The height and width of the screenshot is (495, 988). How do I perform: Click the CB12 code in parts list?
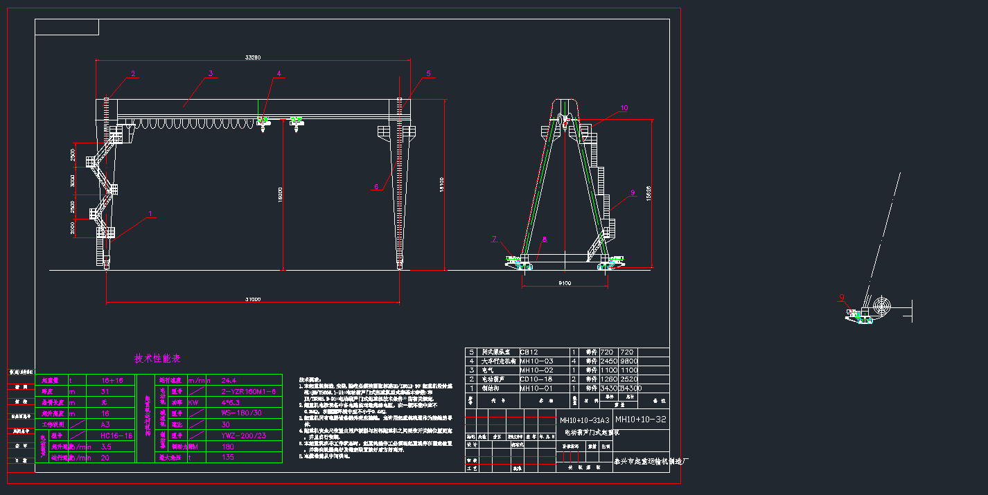pyautogui.click(x=529, y=352)
